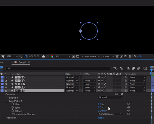Open Active Camera view dropdown
The height and width of the screenshot is (124, 154).
tap(90, 56)
